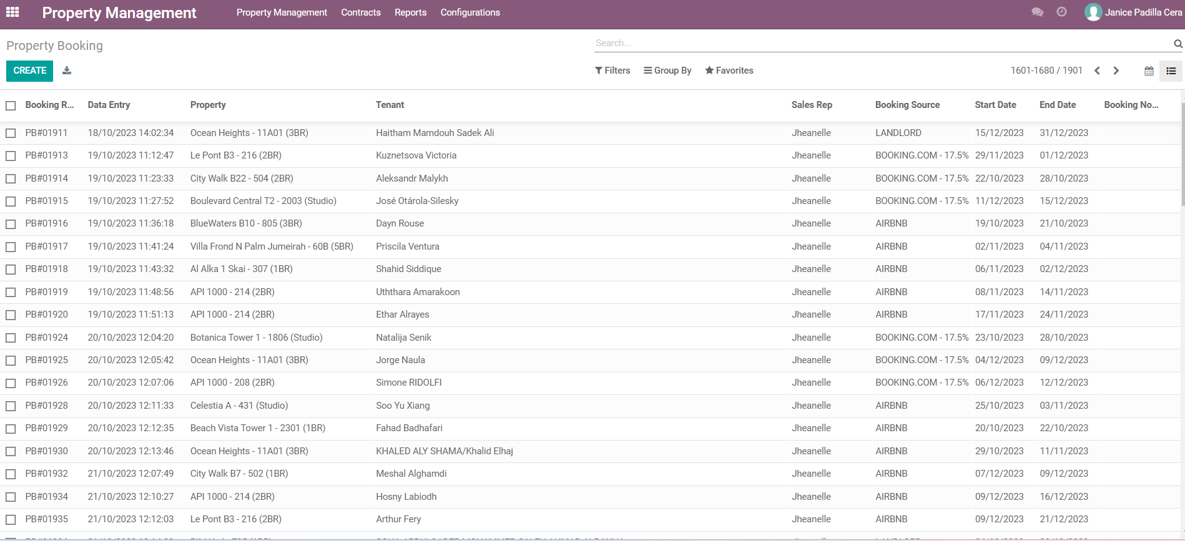Switch to list view

(x=1171, y=71)
